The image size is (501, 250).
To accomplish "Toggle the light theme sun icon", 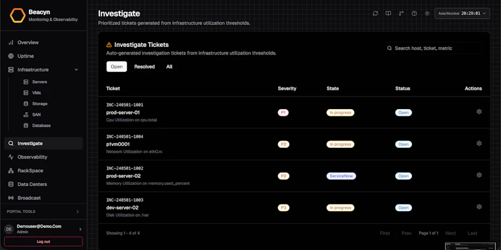I will tap(427, 13).
